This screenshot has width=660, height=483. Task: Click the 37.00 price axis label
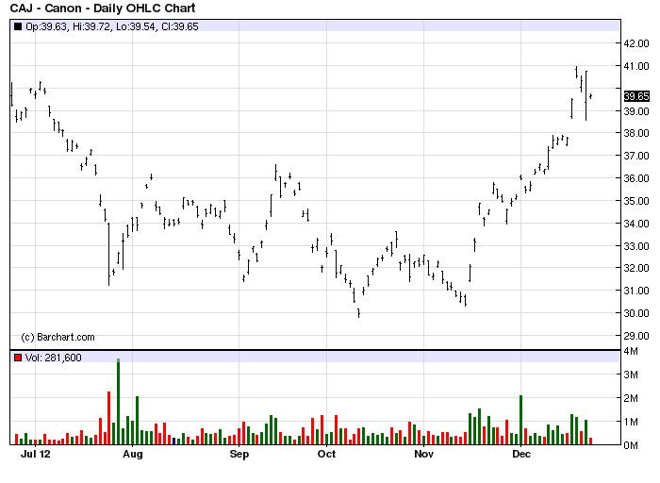636,156
